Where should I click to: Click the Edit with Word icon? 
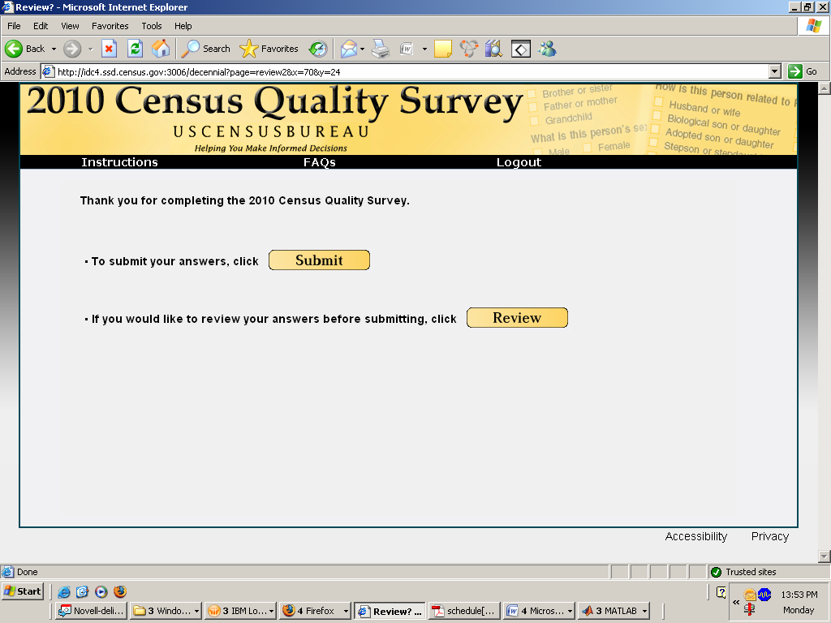click(407, 49)
